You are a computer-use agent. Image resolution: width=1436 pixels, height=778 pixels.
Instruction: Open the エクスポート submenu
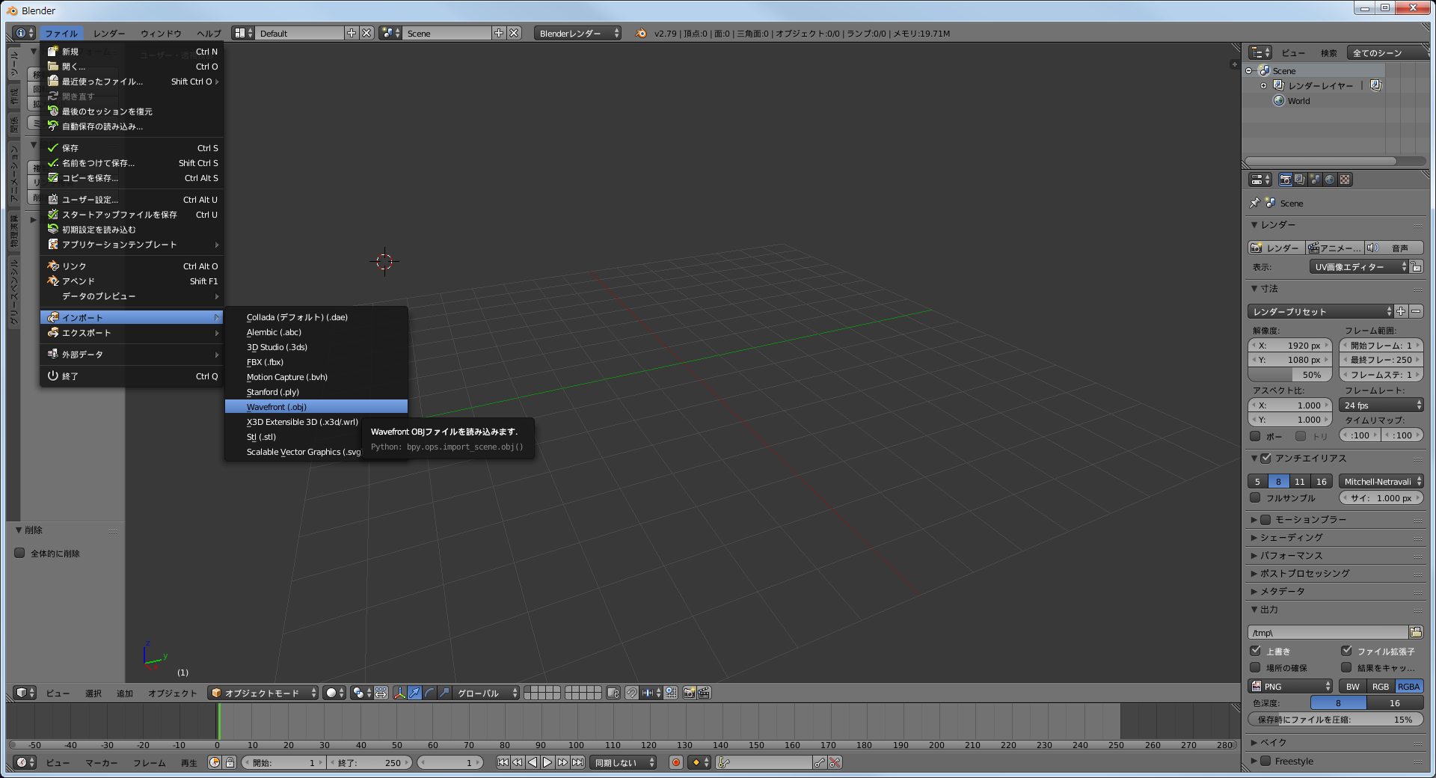[x=132, y=333]
